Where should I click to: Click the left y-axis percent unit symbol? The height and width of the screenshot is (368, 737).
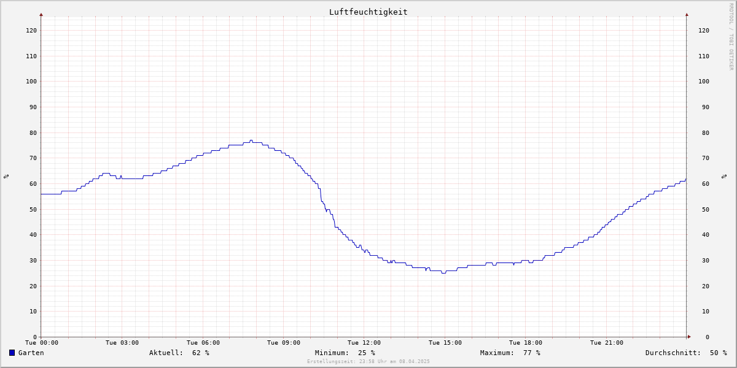[x=6, y=176]
